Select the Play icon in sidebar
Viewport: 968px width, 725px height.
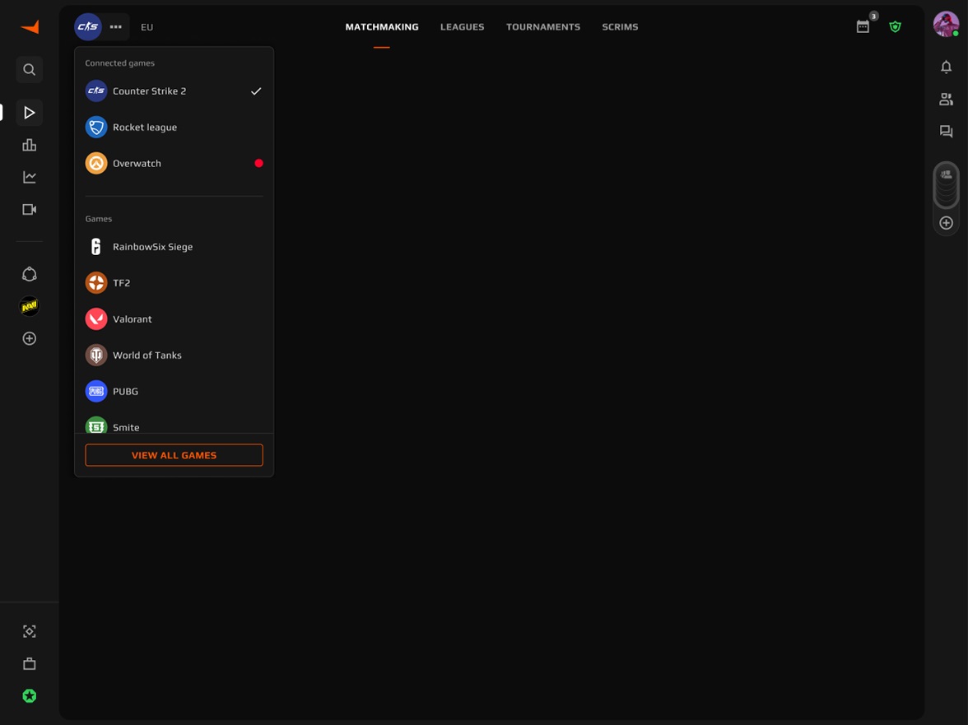pyautogui.click(x=29, y=112)
